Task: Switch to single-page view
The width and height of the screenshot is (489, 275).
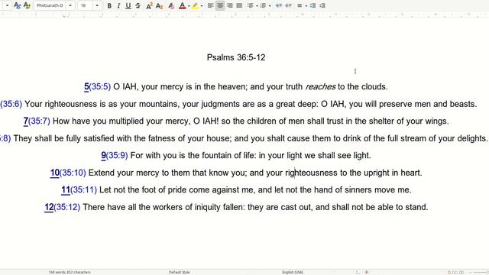Action: (450, 272)
